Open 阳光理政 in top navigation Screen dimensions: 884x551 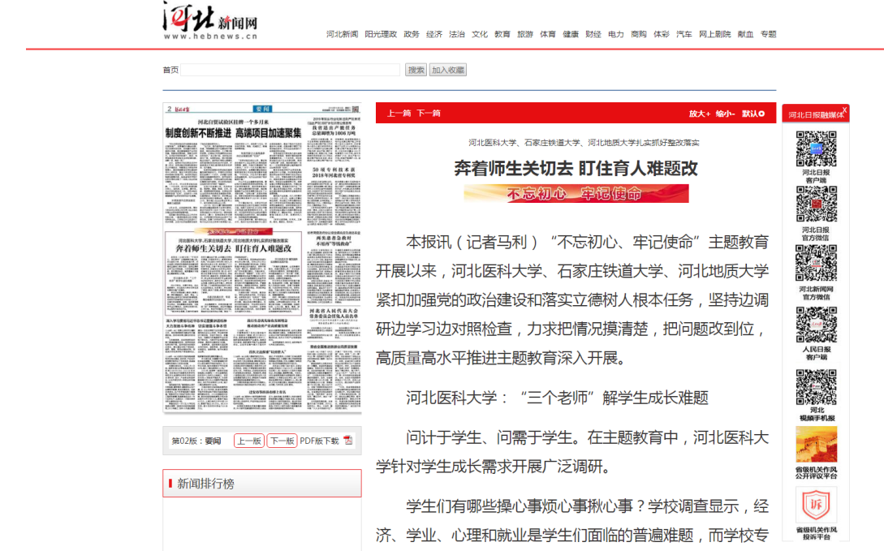381,34
